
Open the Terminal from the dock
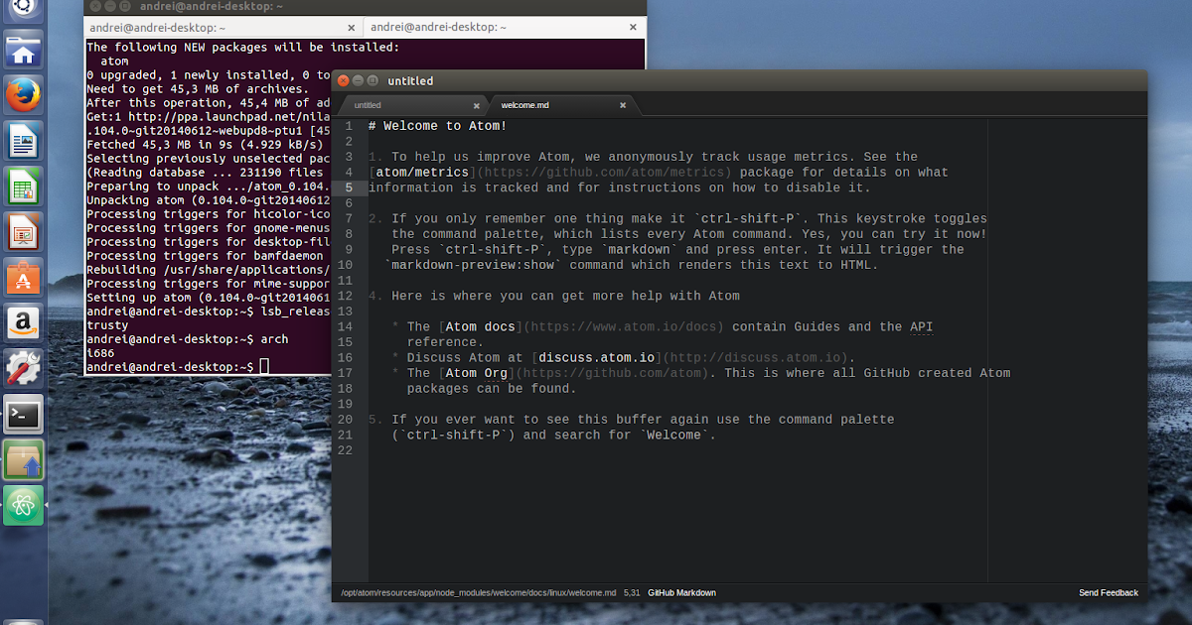(22, 415)
